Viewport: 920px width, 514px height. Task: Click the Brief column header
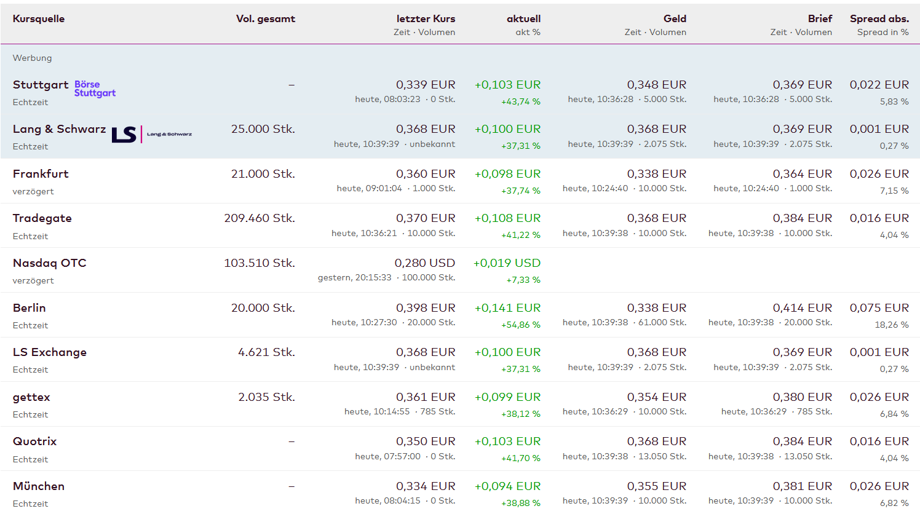point(820,19)
